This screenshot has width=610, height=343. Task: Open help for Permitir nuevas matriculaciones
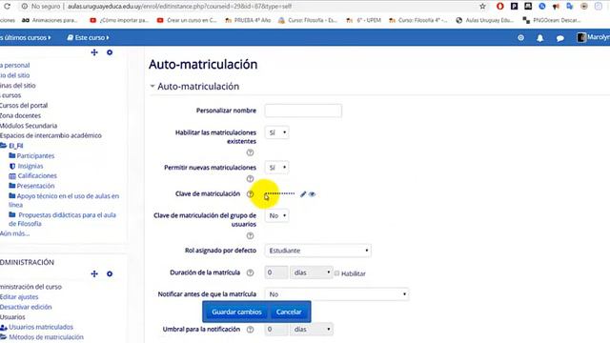click(x=250, y=179)
